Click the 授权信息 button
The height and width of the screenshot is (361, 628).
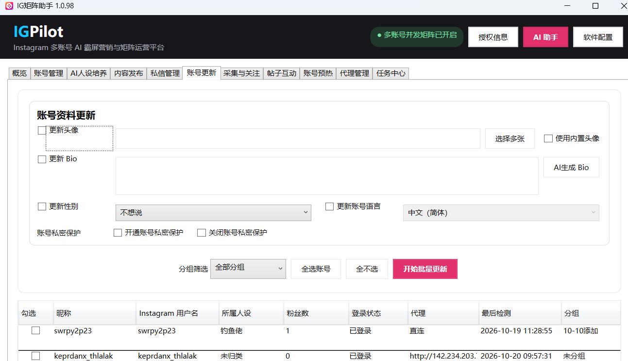point(493,37)
